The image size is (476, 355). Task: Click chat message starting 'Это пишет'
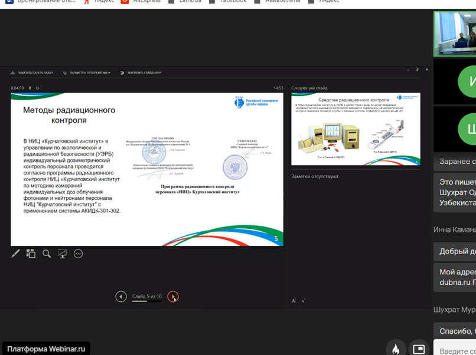point(455,192)
